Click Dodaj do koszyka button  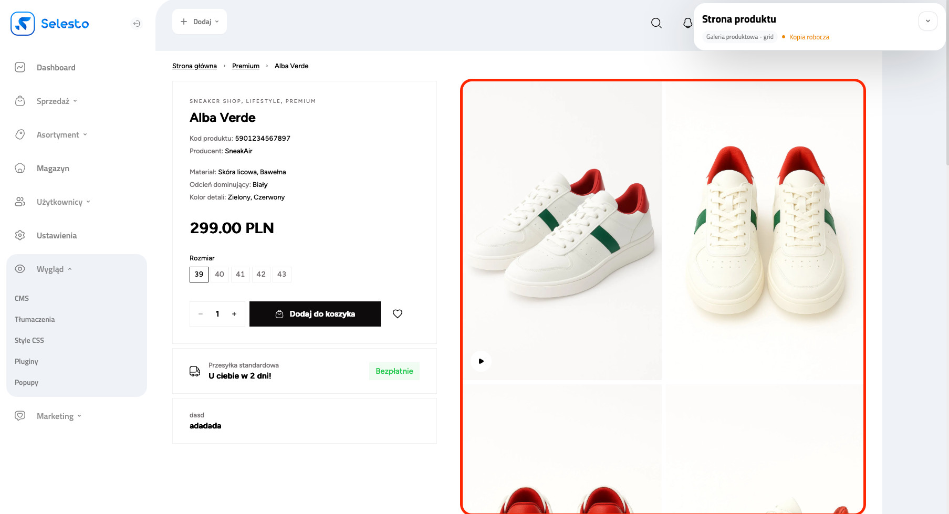pyautogui.click(x=315, y=314)
